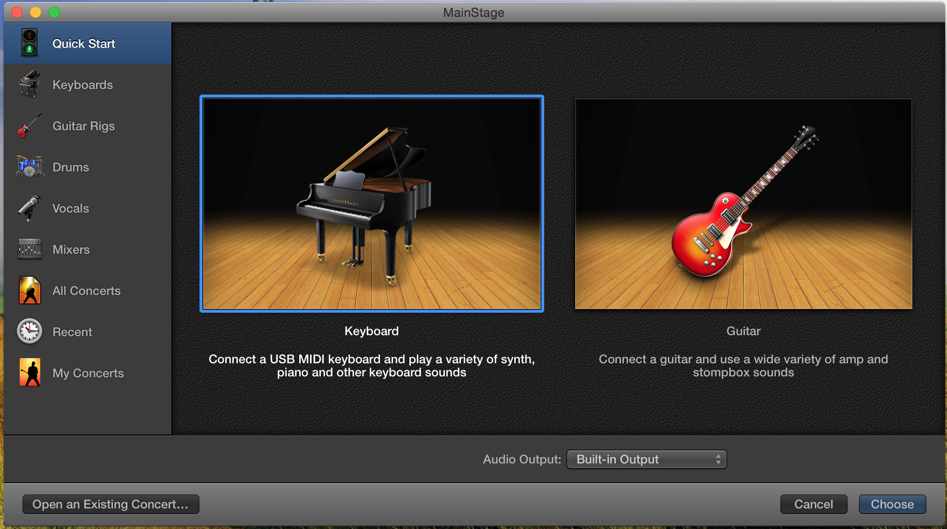947x529 pixels.
Task: Click the drum kit icon in the sidebar
Action: point(30,167)
